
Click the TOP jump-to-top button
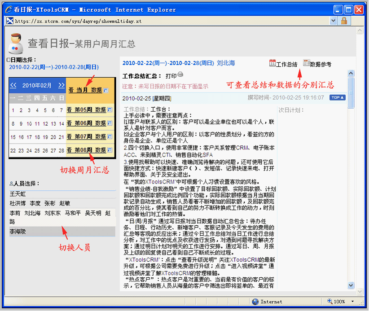tap(337, 97)
